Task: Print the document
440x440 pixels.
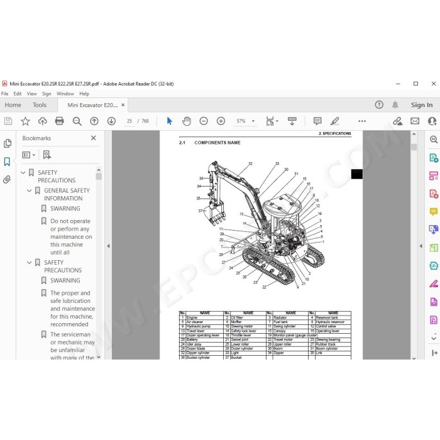Action: 60,121
